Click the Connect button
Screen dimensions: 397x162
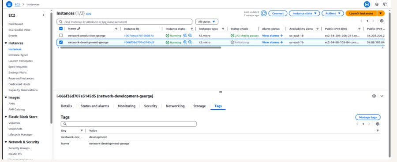pyautogui.click(x=278, y=13)
